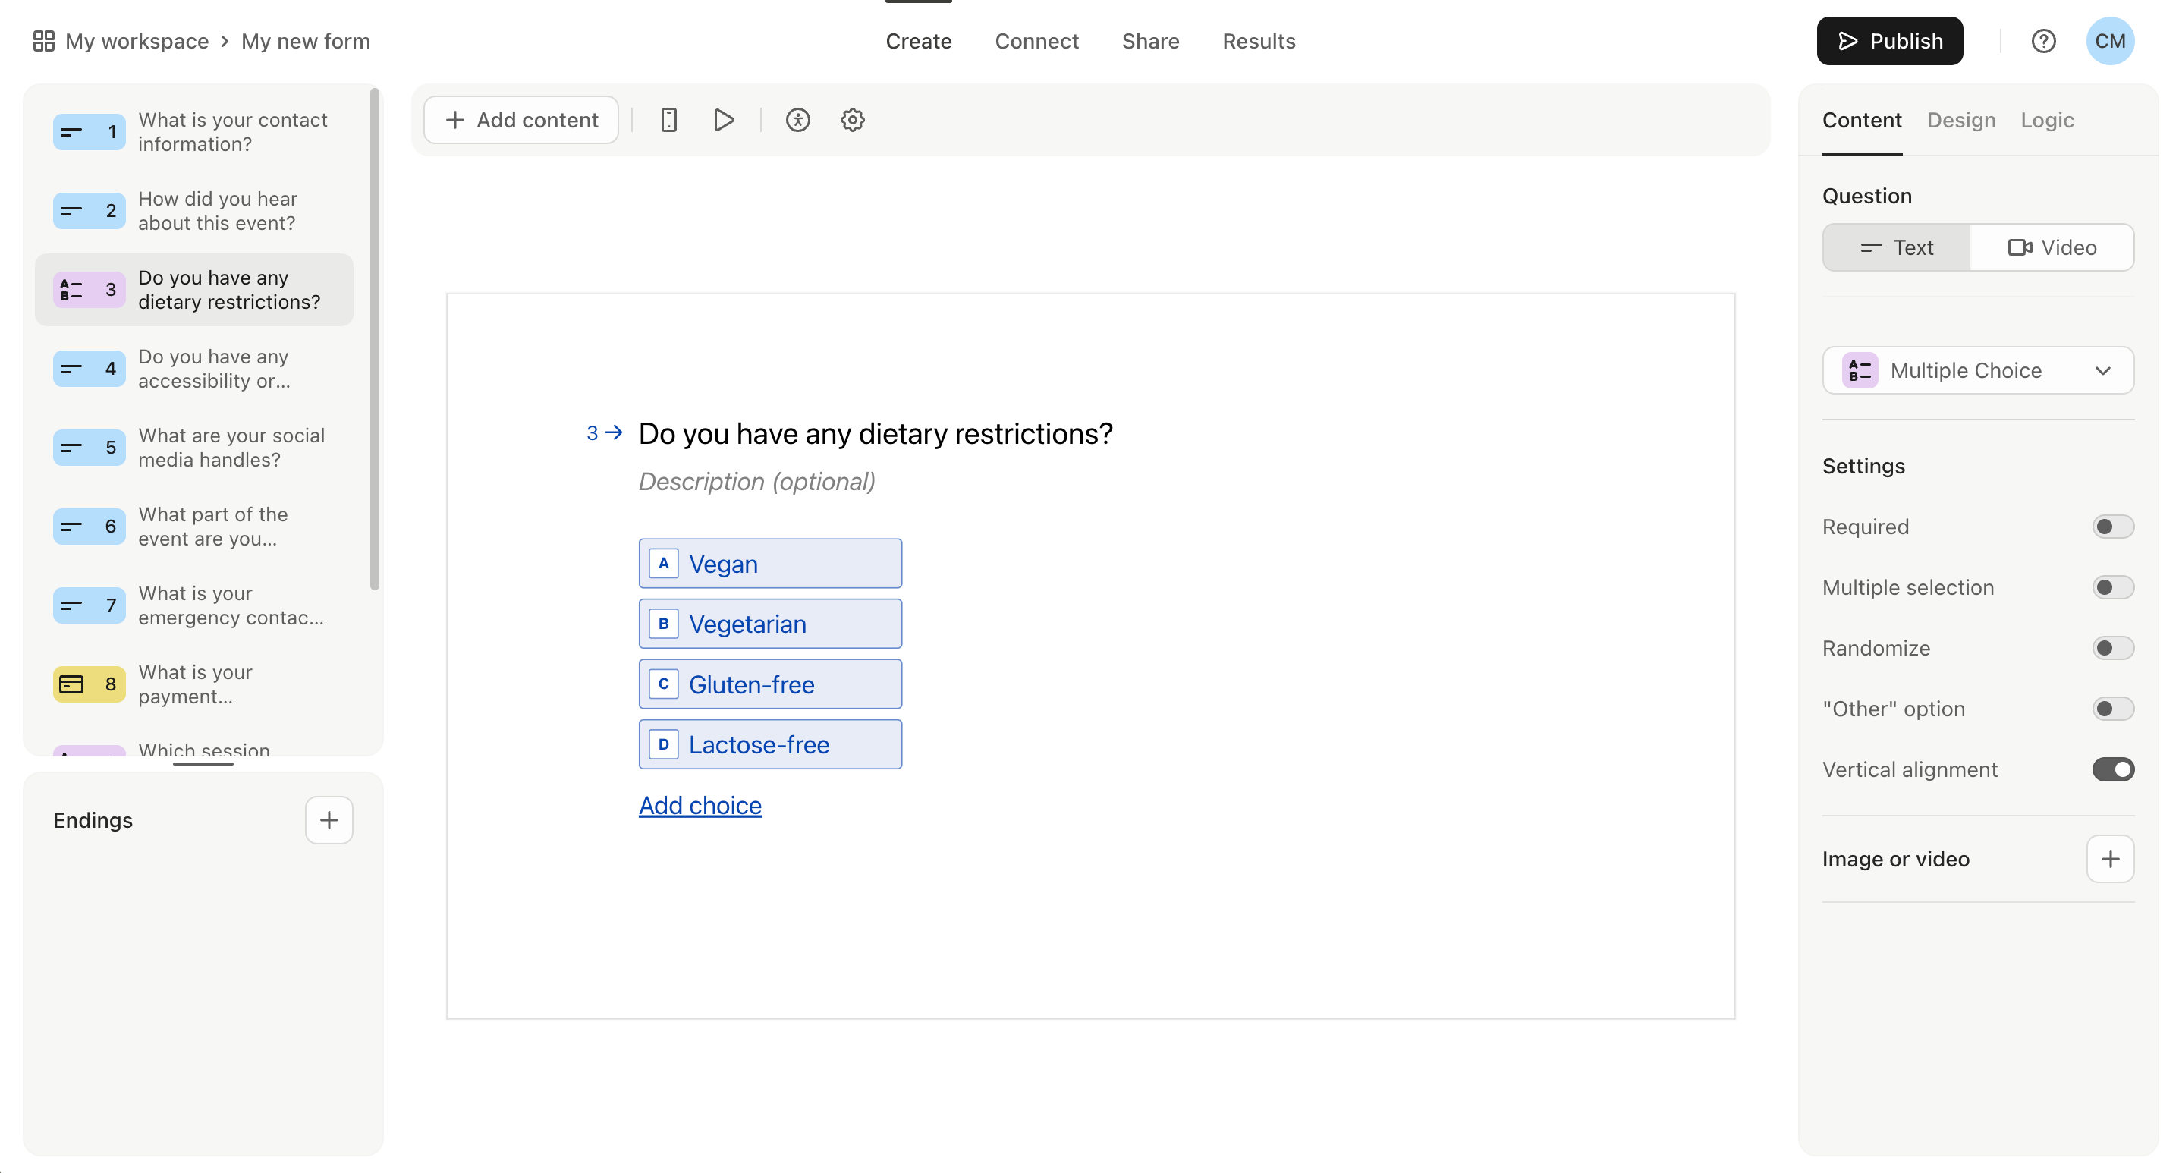The image size is (2179, 1173).
Task: Select the Vegetarian choice
Action: tap(770, 623)
